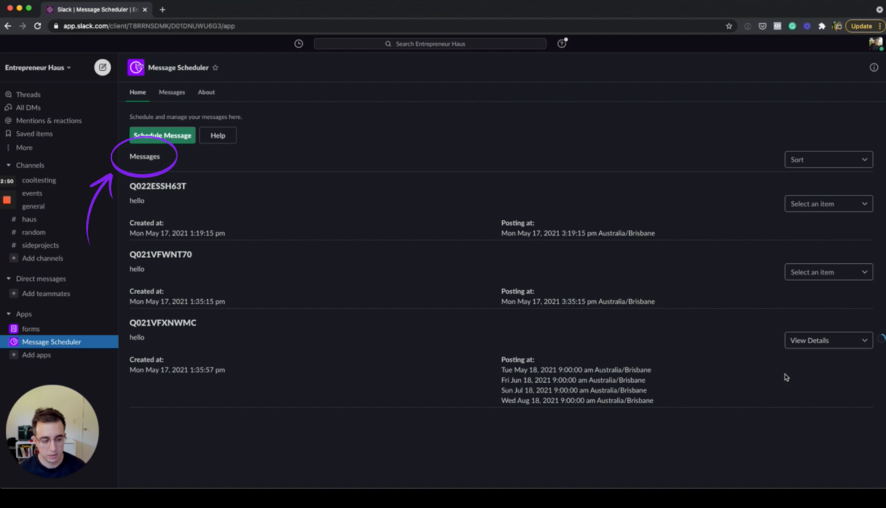Open Select an item dropdown for Q022ESSH63T
886x508 pixels.
[828, 203]
